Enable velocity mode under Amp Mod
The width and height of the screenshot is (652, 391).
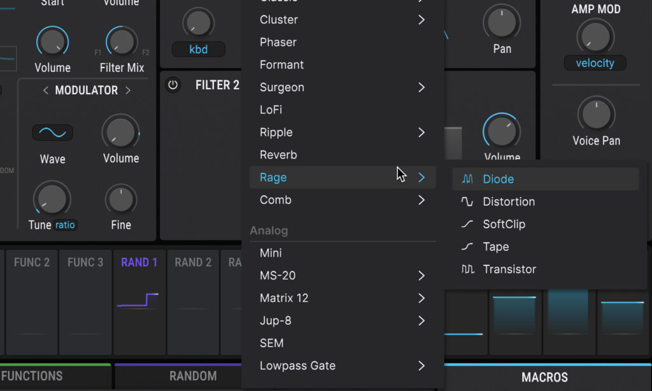tap(595, 62)
